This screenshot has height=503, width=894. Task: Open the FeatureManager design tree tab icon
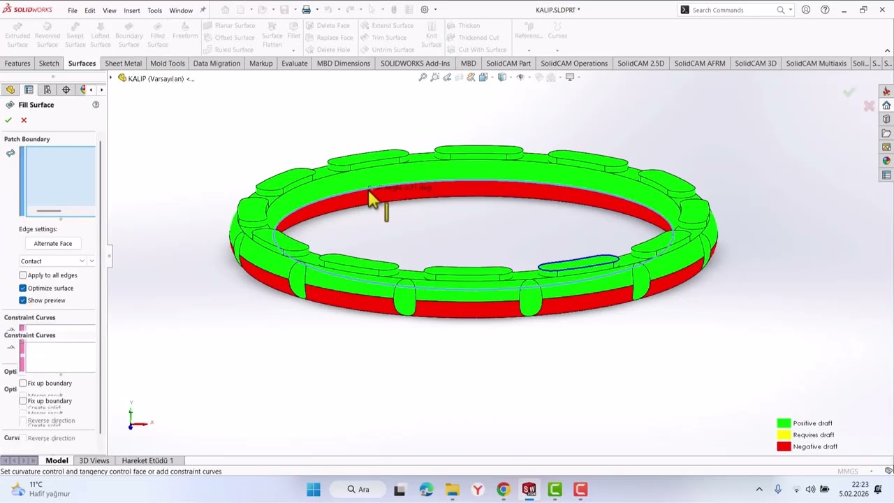tap(10, 89)
